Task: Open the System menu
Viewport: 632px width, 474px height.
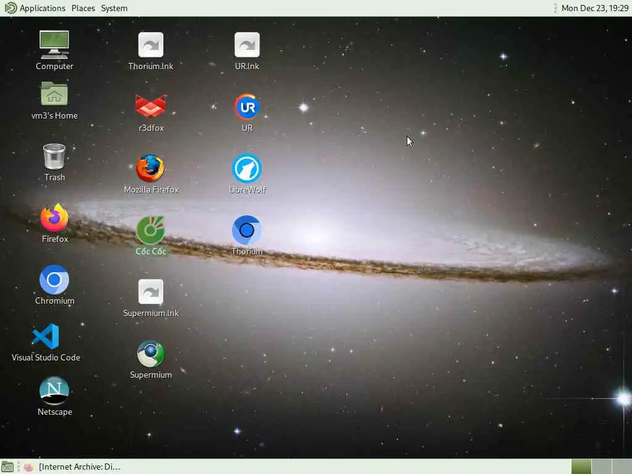Action: (x=114, y=8)
